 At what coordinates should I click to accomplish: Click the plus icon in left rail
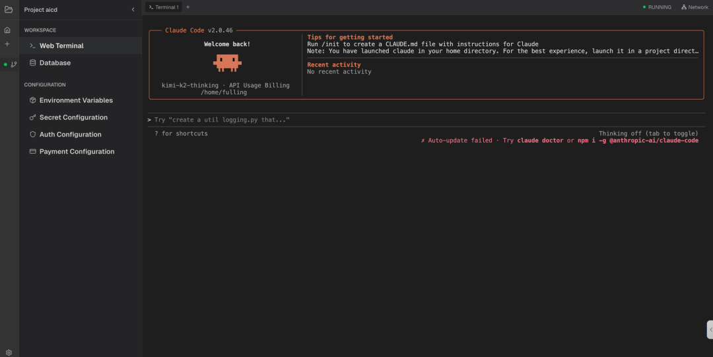click(7, 44)
